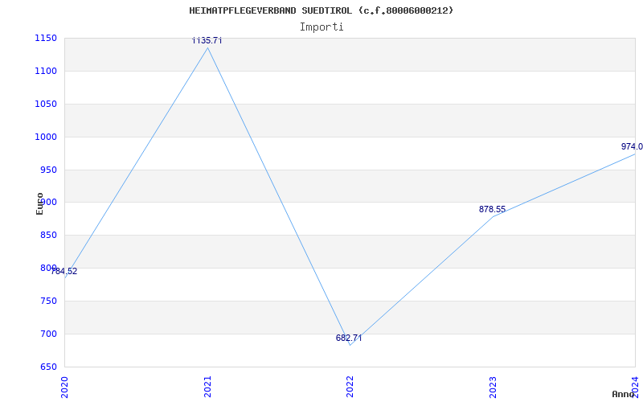643x402 pixels.
Task: Click the 2024 x-axis label
Action: tap(635, 386)
